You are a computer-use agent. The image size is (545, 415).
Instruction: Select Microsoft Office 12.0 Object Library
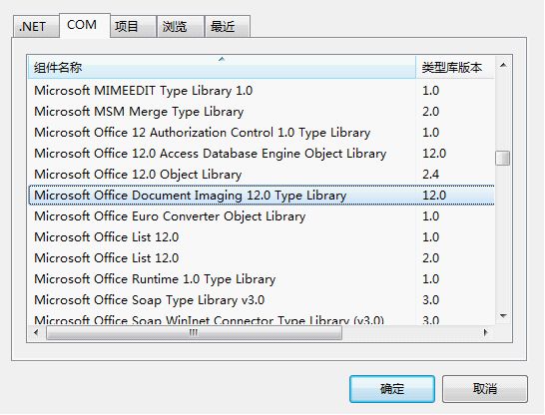(x=262, y=174)
